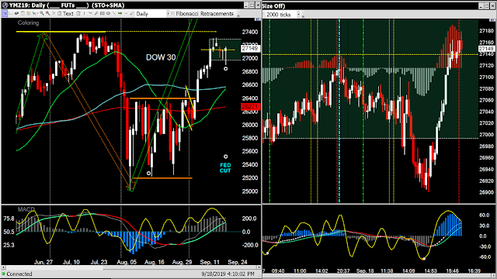Image resolution: width=497 pixels, height=279 pixels.
Task: Click the 20:37 time axis label
Action: (x=343, y=270)
